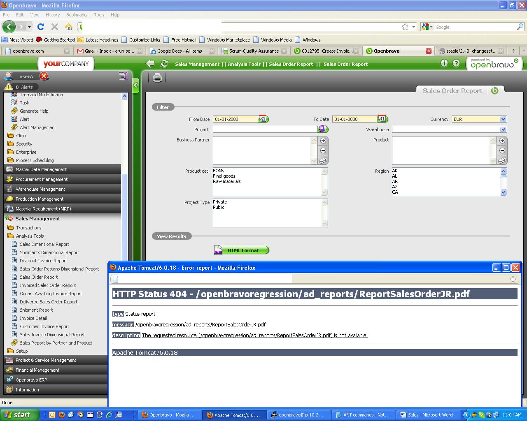Screen dimensions: 527x421
Task: Click the Project text field
Action: tap(265, 129)
